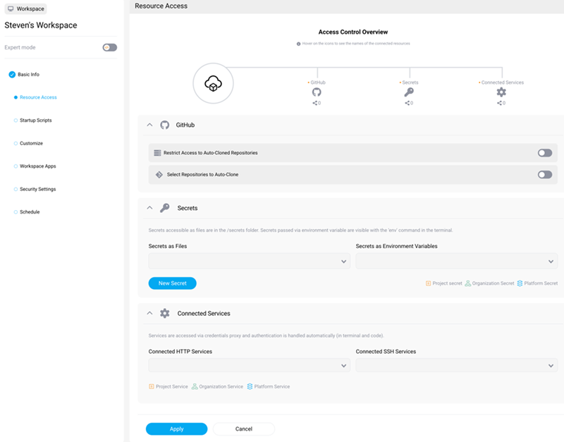
Task: Click the Octocat icon in GitHub section header
Action: pyautogui.click(x=165, y=125)
